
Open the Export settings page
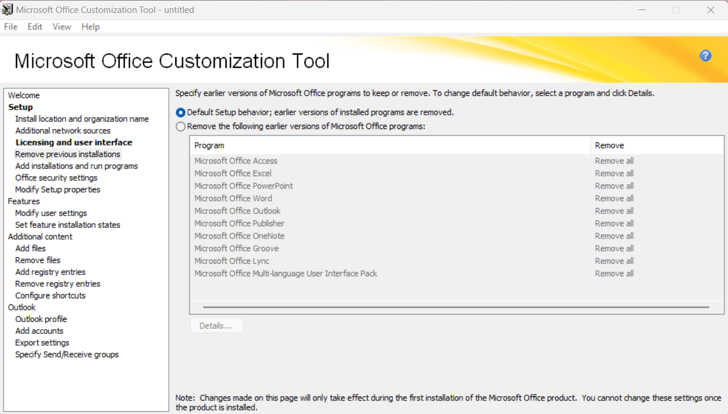pos(42,343)
